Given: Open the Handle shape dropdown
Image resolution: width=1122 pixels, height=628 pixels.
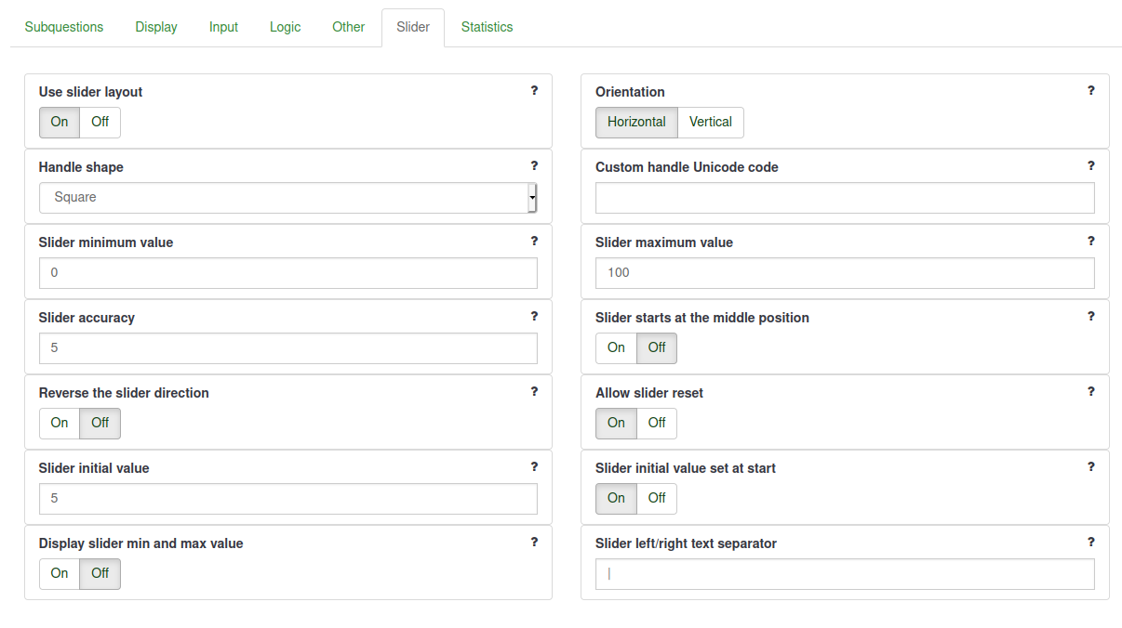Looking at the screenshot, I should click(x=288, y=198).
